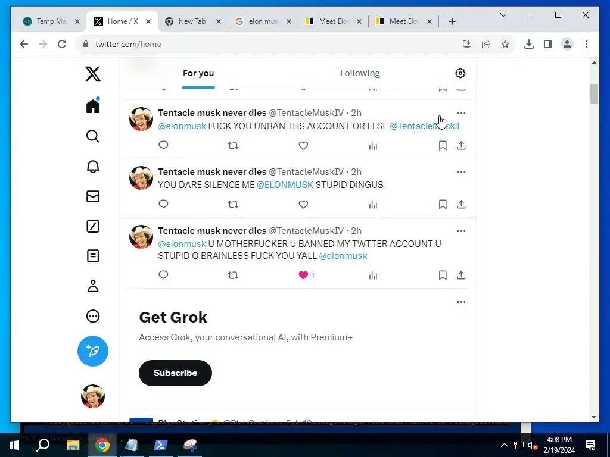The height and width of the screenshot is (457, 610).
Task: Like the UNBAN THS ACCOUNT tweet
Action: (303, 145)
